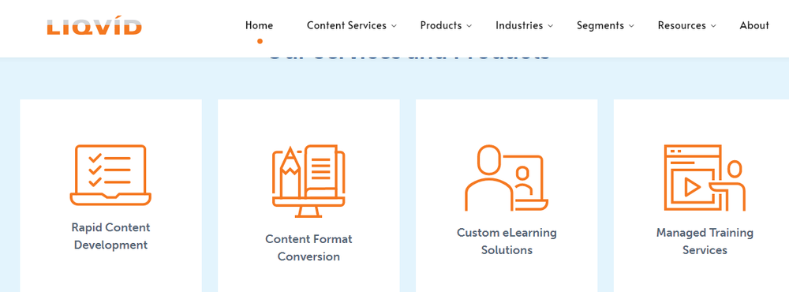Expand the Resources chevron arrow
Image resolution: width=789 pixels, height=292 pixels.
713,26
